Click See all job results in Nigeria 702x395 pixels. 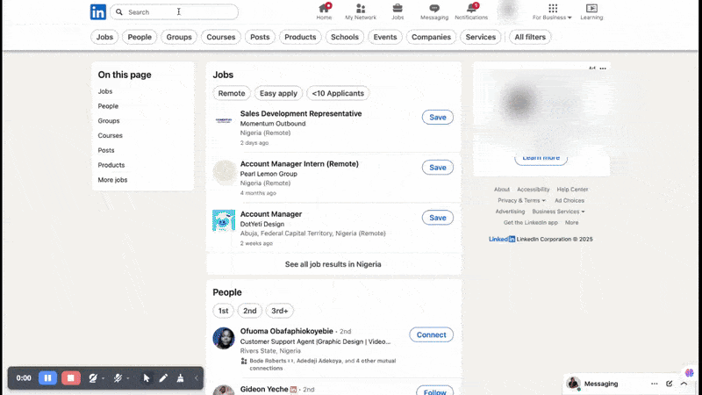333,264
